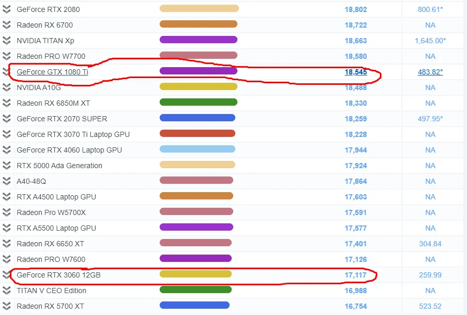Open the GeForce RTX 4060 Laptop GPU link

point(69,150)
